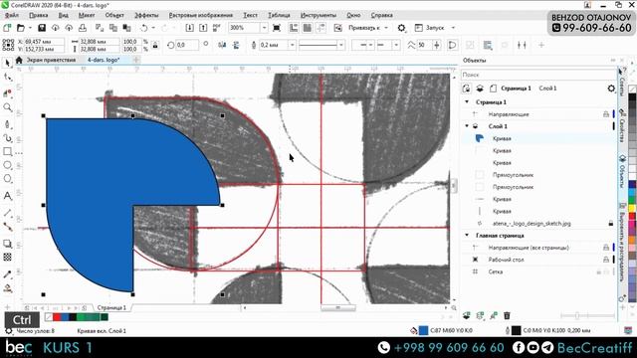Open full-screen preview
This screenshot has height=358, width=637.
(x=277, y=28)
